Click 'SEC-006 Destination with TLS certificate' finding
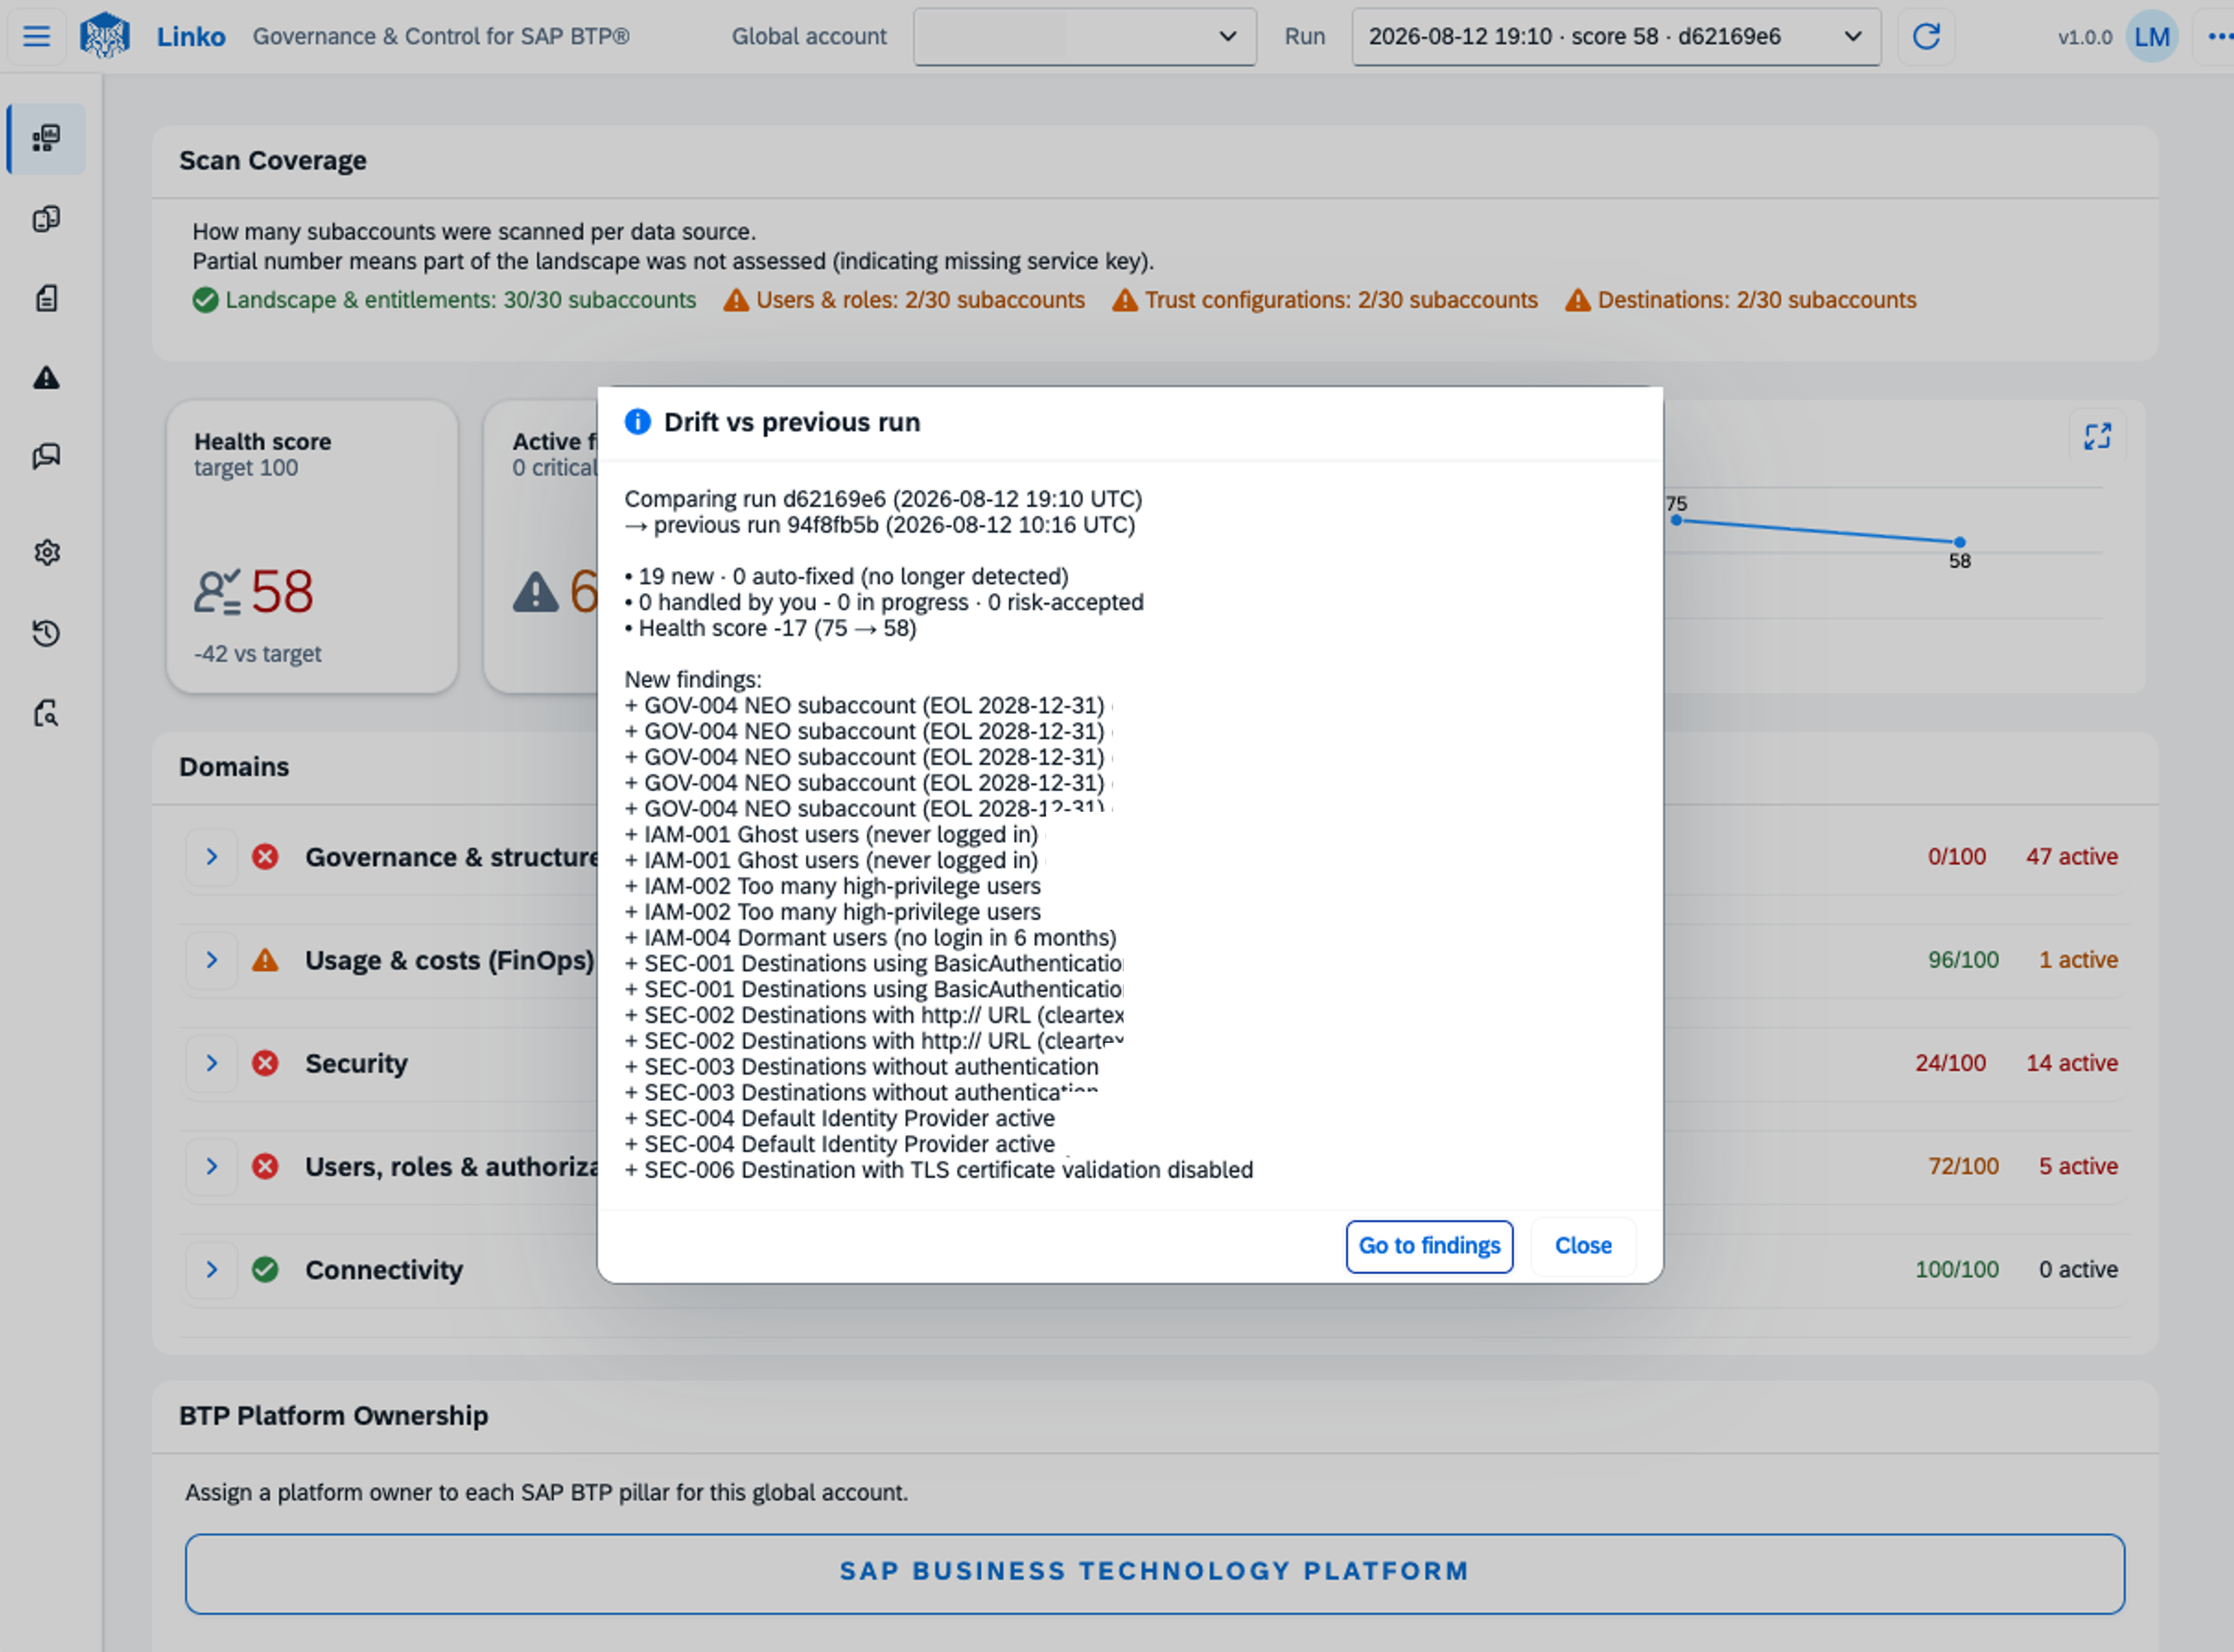This screenshot has width=2234, height=1652. pos(939,1170)
